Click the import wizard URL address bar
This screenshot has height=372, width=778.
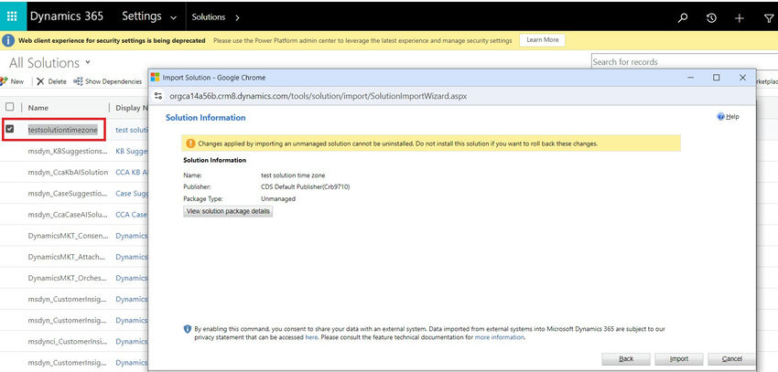(318, 96)
